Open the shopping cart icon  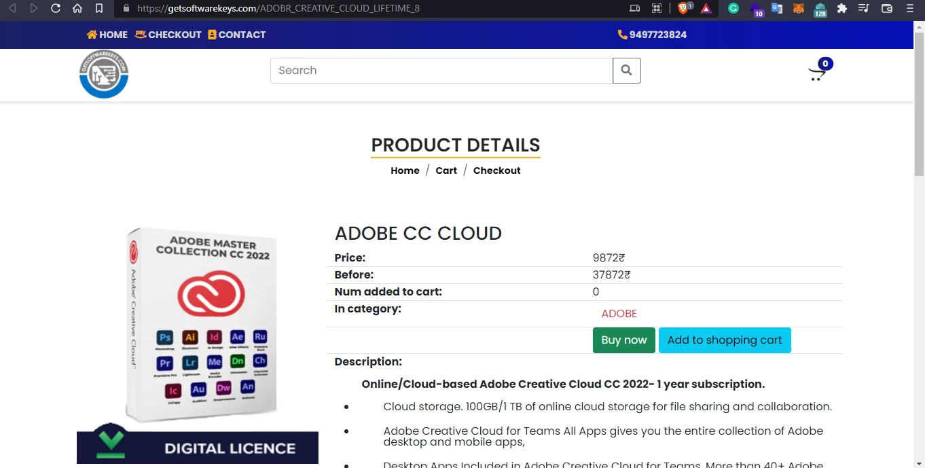(817, 73)
